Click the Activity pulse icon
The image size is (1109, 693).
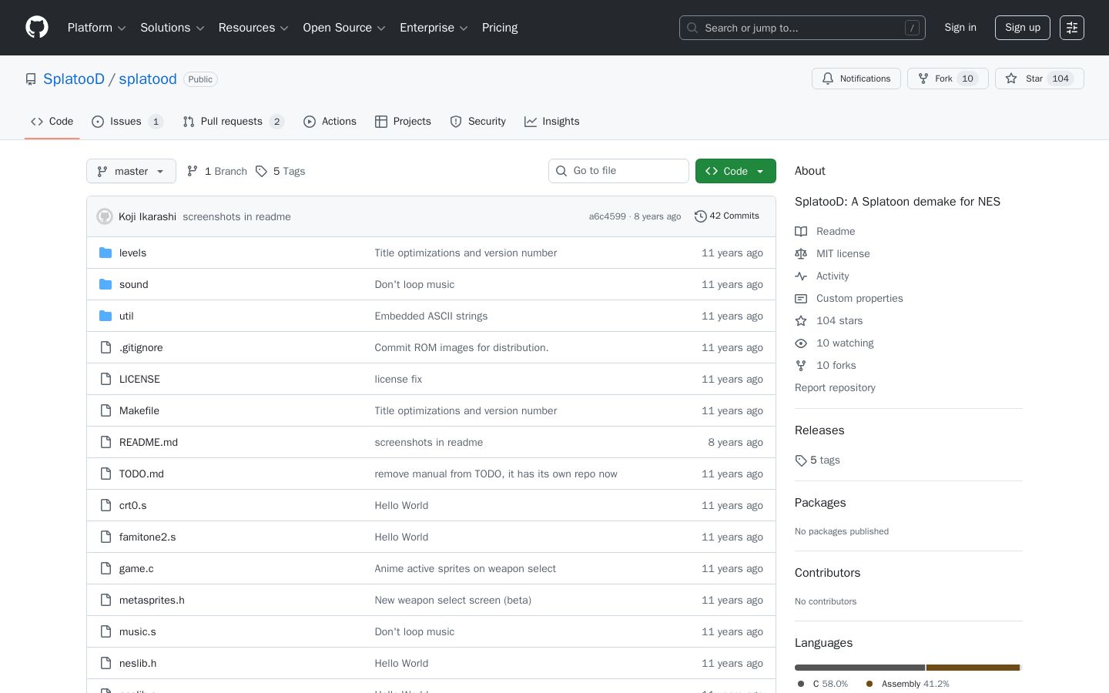point(801,276)
